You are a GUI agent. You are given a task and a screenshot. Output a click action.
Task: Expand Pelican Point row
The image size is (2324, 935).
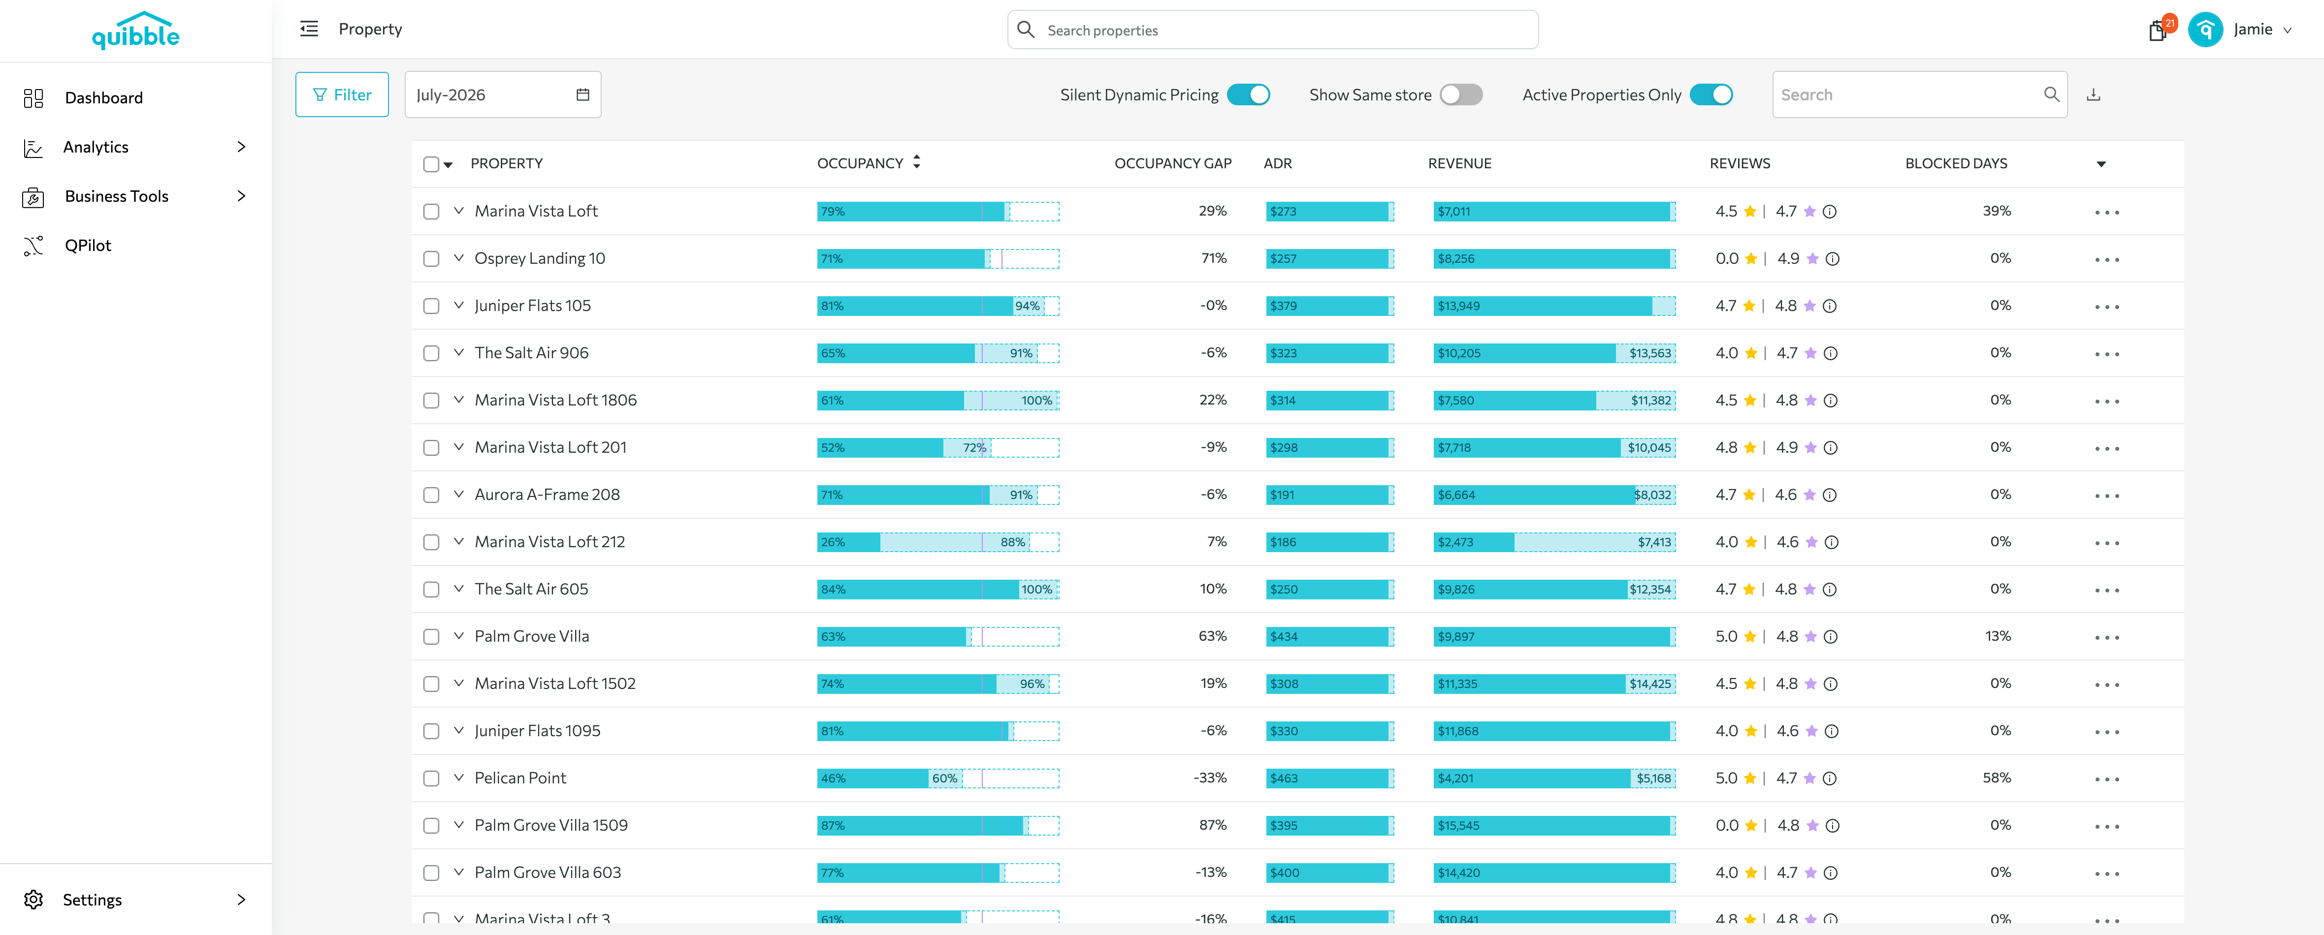(x=458, y=778)
